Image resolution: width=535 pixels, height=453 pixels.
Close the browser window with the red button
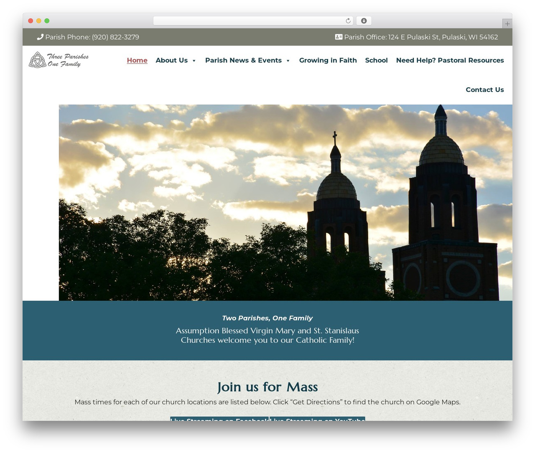pyautogui.click(x=31, y=21)
